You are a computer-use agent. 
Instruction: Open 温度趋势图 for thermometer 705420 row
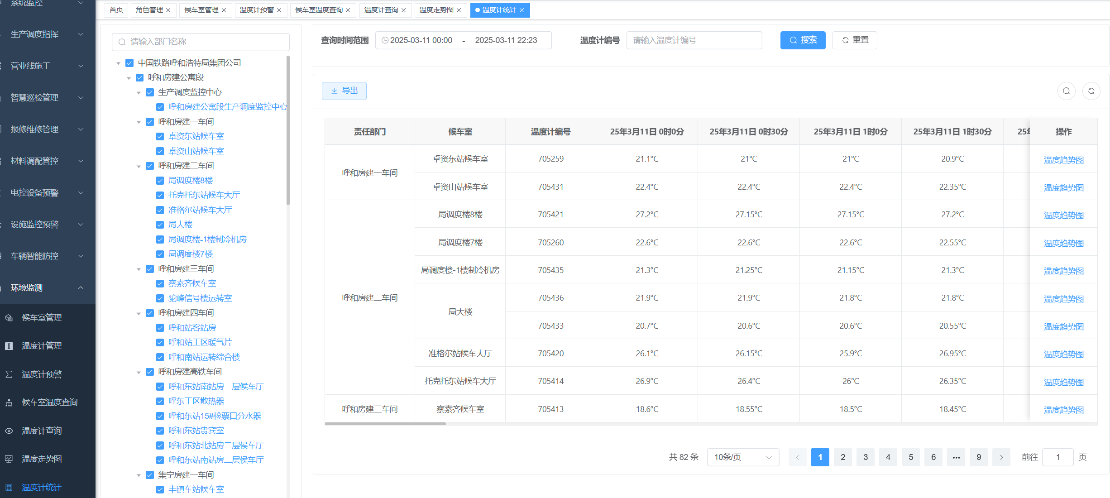click(1063, 354)
